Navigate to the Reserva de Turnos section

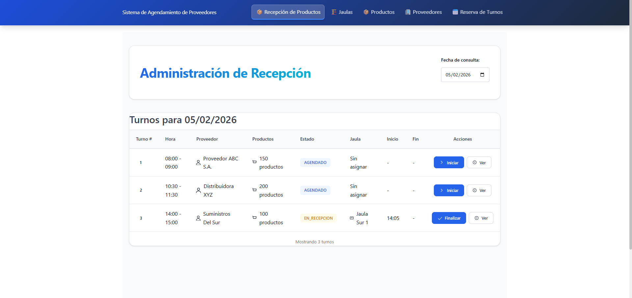pyautogui.click(x=478, y=12)
